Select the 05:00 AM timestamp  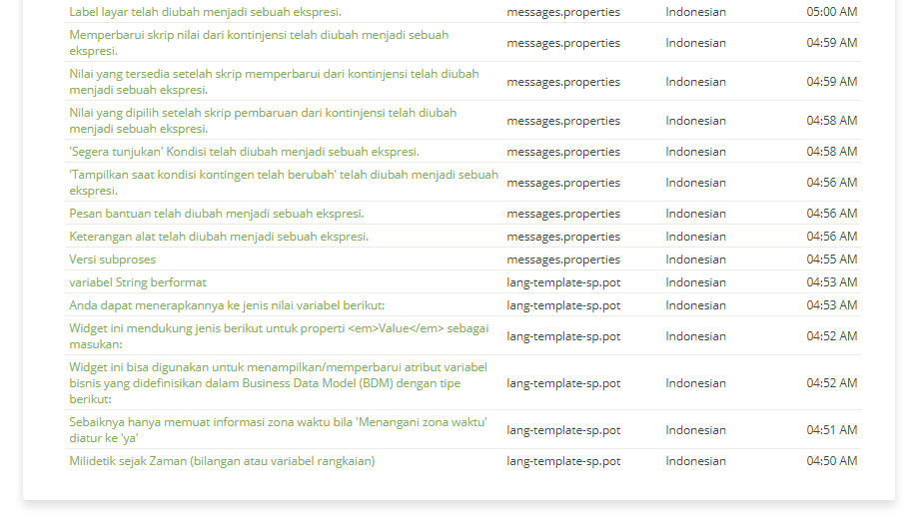832,12
